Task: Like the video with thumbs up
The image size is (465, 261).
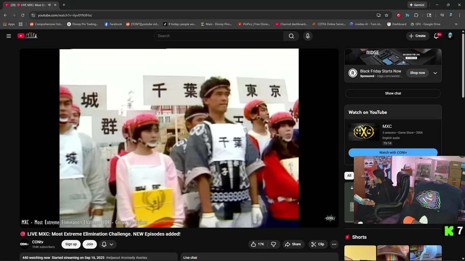Action: pos(257,244)
